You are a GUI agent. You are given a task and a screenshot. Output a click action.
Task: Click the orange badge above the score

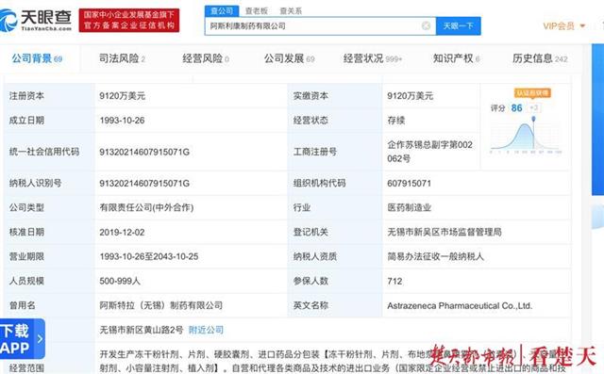coord(532,92)
